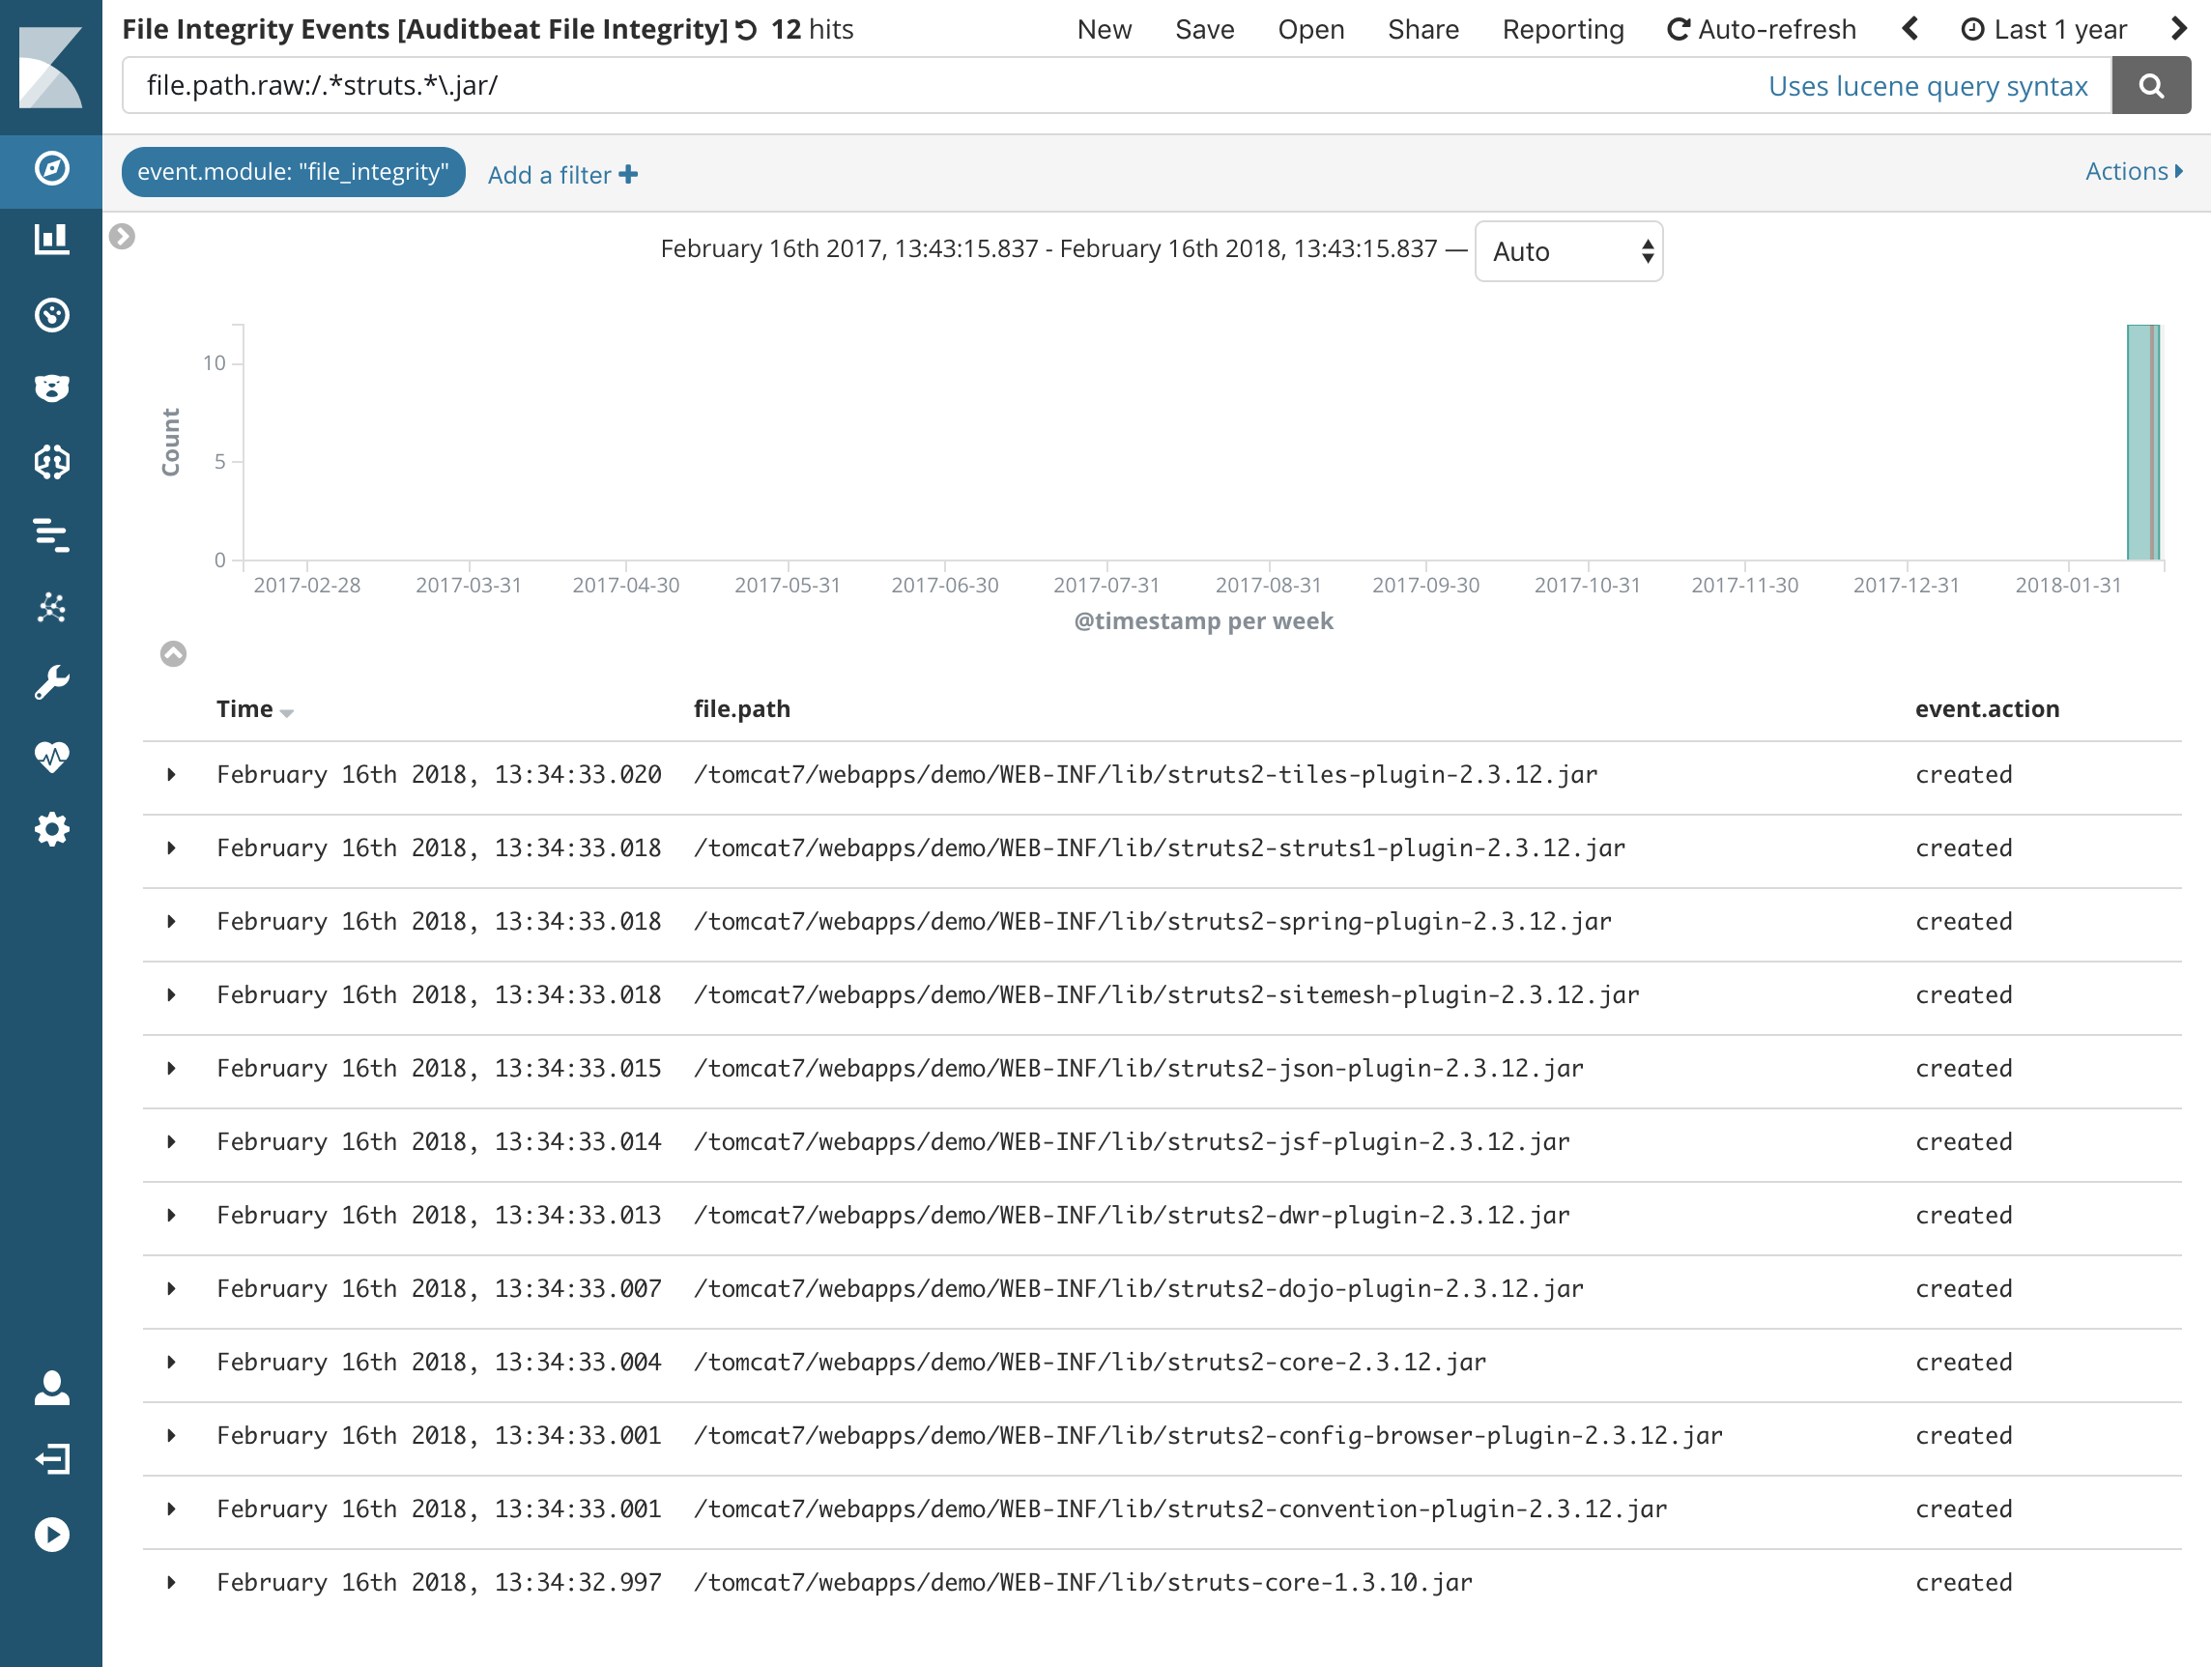
Task: Click the Add a filter link
Action: [x=561, y=175]
